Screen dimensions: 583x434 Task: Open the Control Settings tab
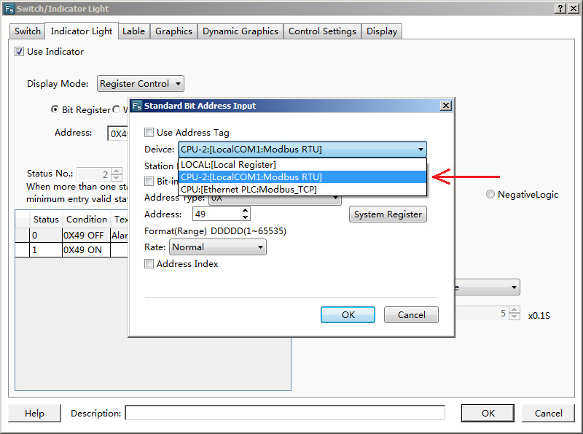322,31
